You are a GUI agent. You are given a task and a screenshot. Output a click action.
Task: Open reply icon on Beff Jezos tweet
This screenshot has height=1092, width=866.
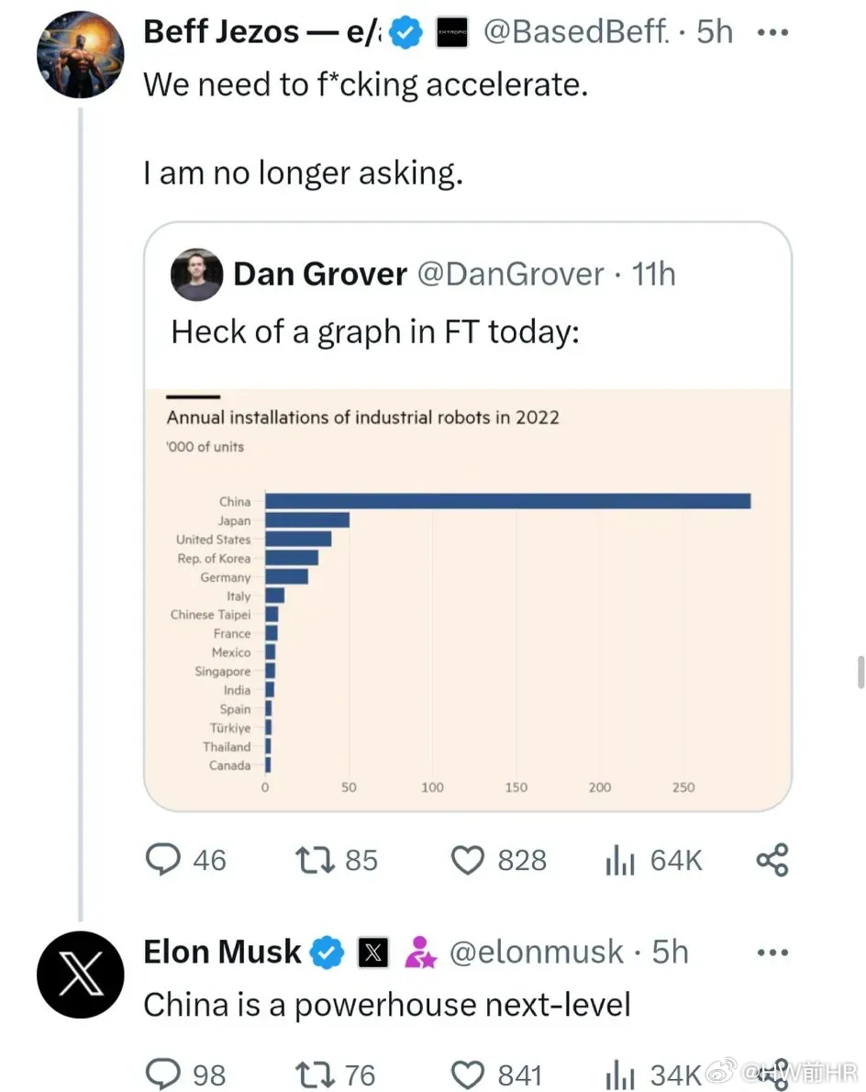point(163,860)
